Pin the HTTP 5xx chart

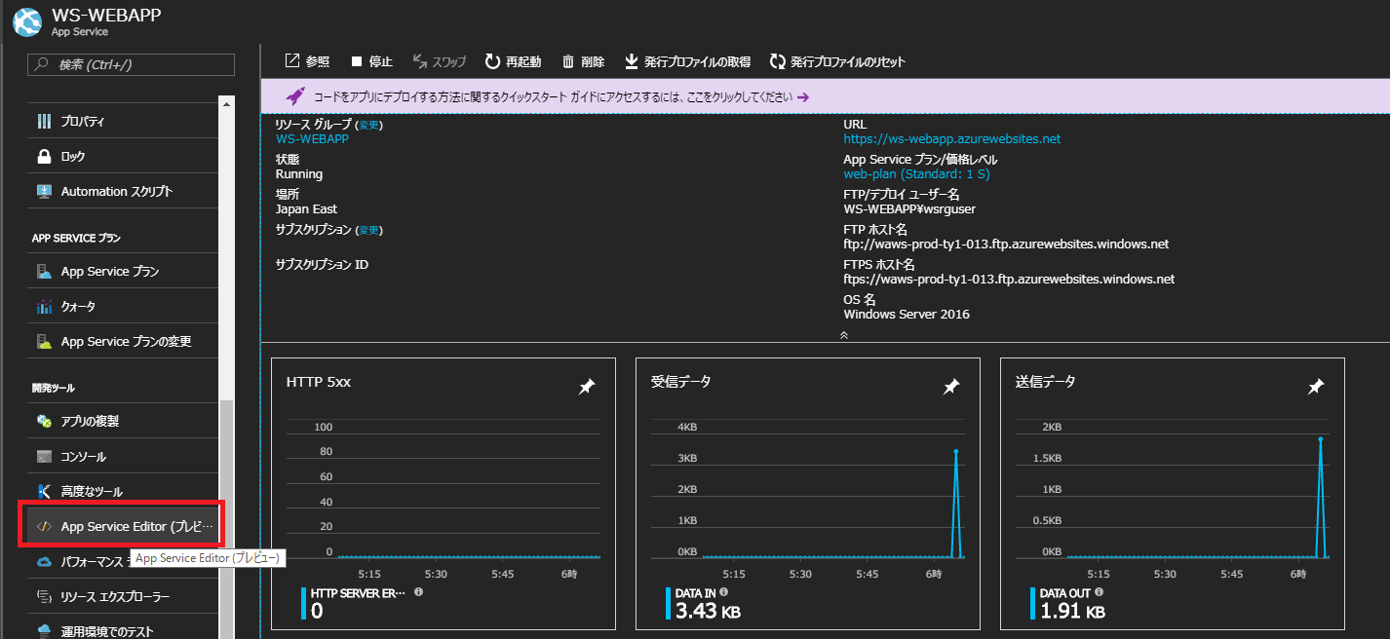coord(587,387)
